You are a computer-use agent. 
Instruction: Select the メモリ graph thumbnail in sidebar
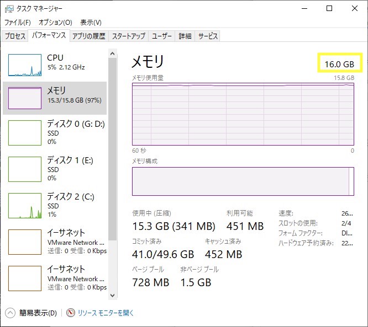[25, 98]
